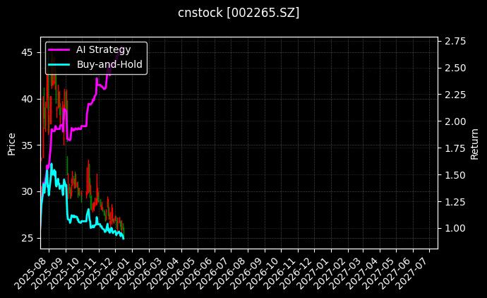
Task: Click the 2.00 return tick label
Action: coord(454,121)
